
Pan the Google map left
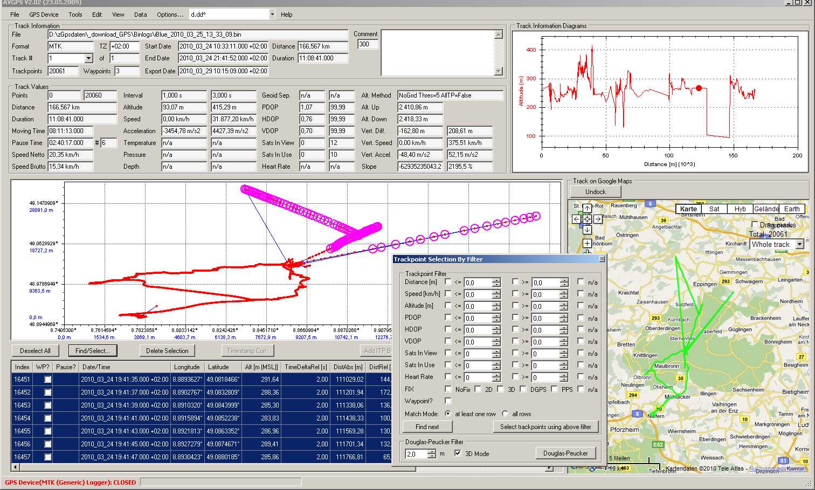coord(576,219)
